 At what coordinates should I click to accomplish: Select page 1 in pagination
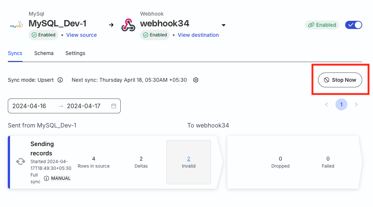click(x=341, y=104)
